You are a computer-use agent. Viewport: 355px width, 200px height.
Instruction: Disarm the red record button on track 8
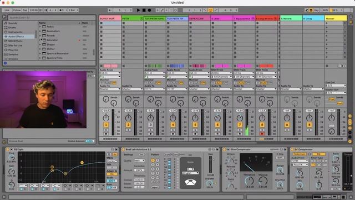(262, 134)
